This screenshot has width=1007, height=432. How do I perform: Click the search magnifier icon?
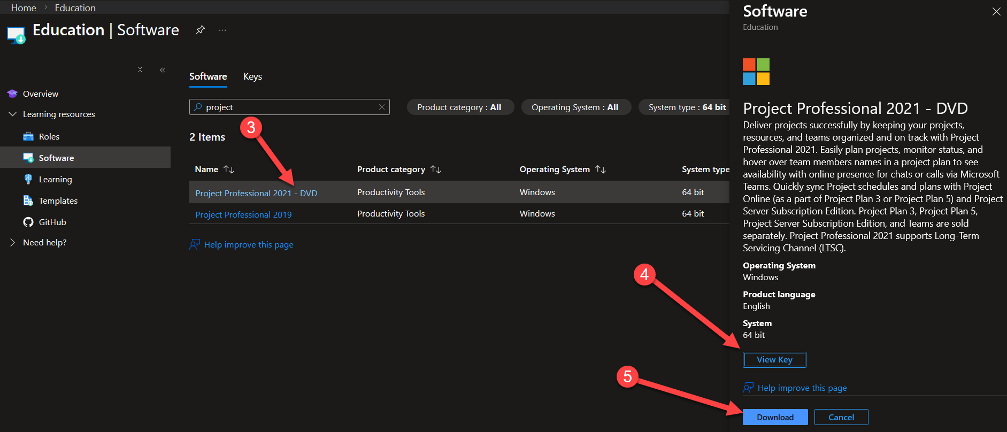[x=198, y=107]
